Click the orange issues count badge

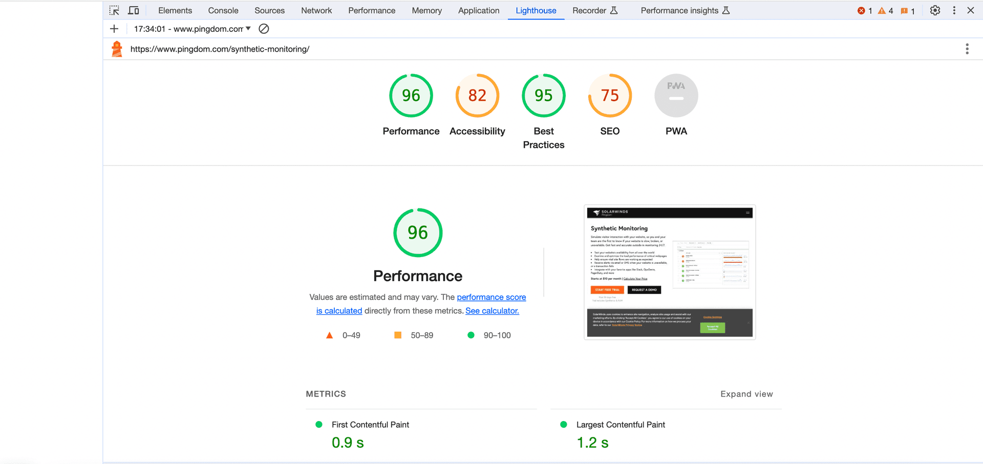coord(907,11)
